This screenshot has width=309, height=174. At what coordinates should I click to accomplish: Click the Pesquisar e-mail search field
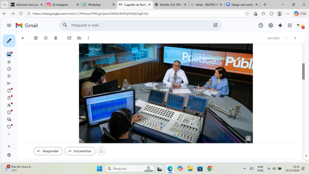(136, 25)
